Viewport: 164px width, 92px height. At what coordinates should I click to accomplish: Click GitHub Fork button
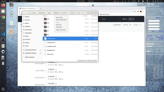coord(136,25)
